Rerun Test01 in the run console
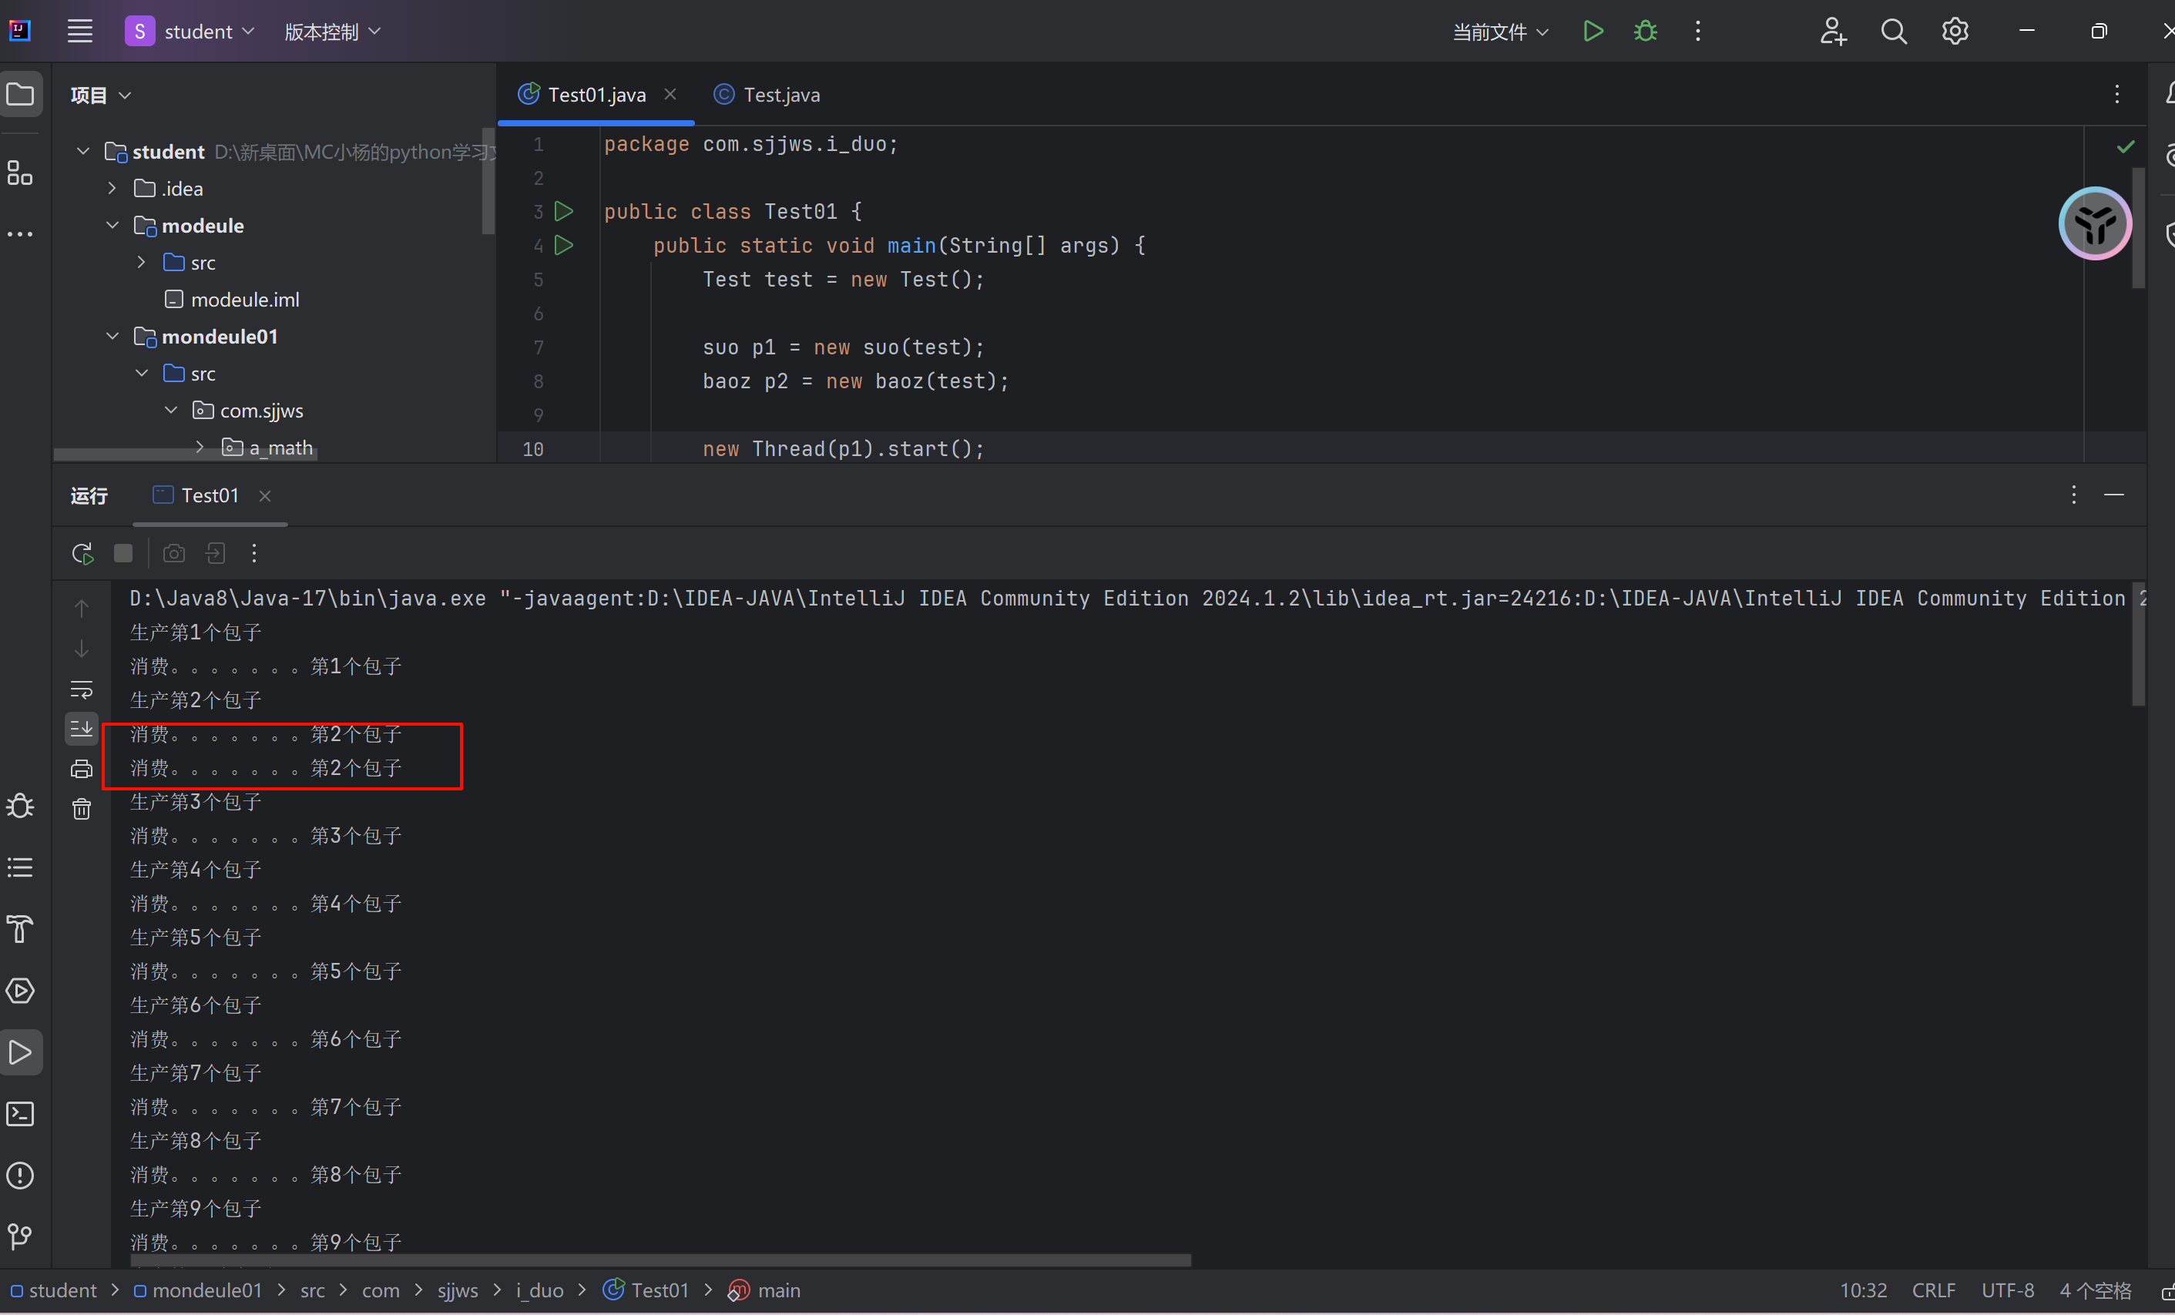Screen dimensions: 2175x1315 coord(82,553)
